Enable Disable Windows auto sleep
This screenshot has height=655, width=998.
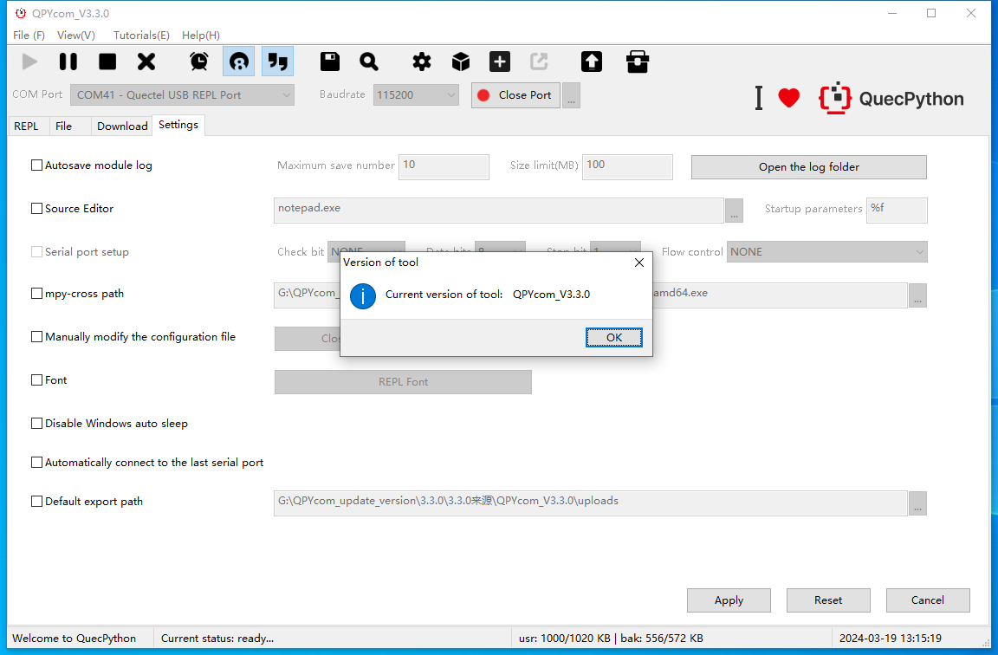click(x=37, y=424)
